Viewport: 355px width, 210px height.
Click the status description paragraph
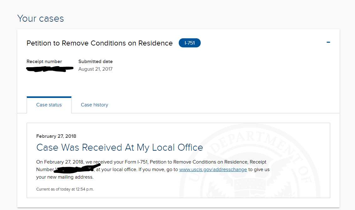tap(153, 170)
